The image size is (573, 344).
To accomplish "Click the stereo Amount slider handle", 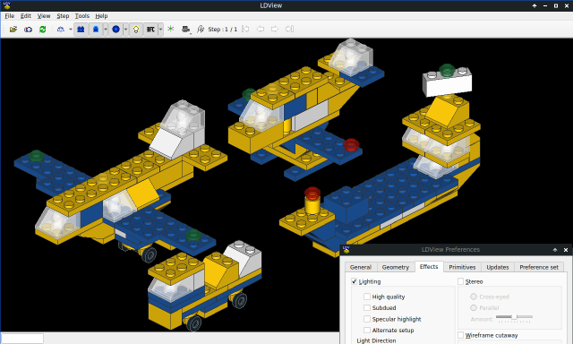I will [x=514, y=316].
